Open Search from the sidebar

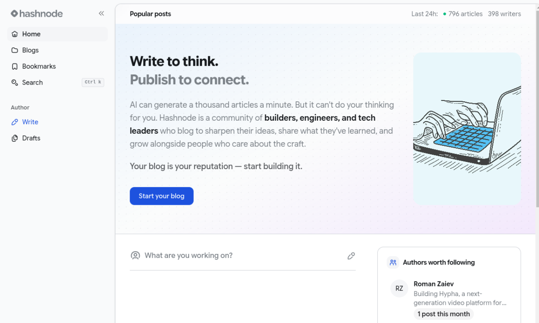tap(32, 82)
